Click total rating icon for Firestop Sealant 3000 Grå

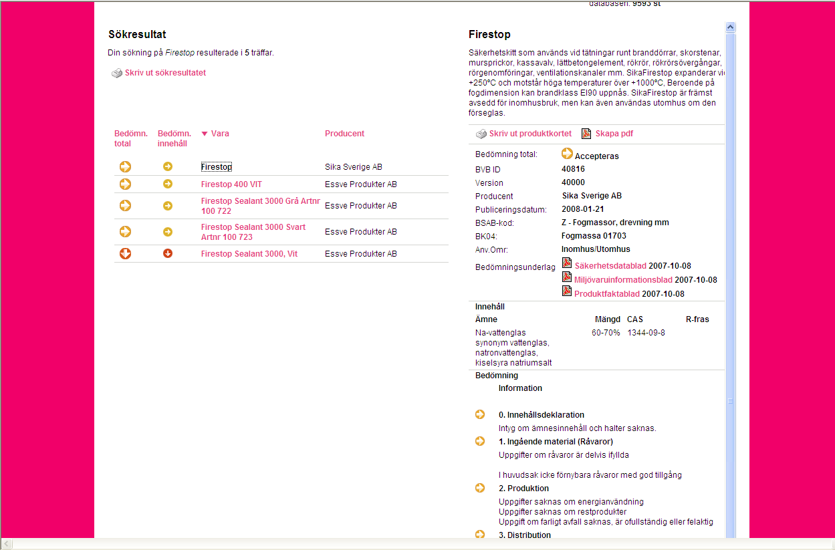125,205
